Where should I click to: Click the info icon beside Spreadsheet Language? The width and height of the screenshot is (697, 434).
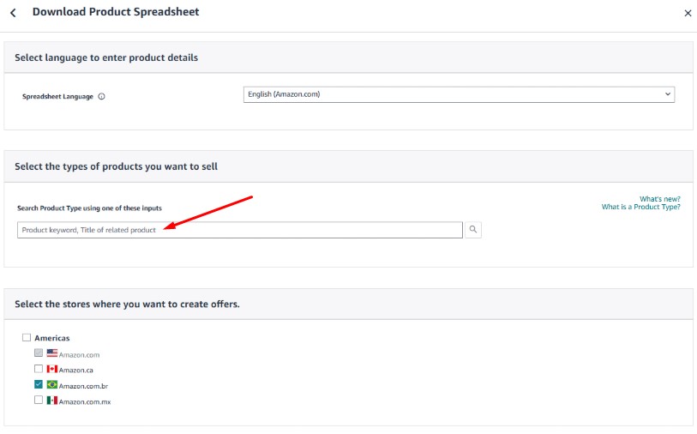tap(101, 97)
